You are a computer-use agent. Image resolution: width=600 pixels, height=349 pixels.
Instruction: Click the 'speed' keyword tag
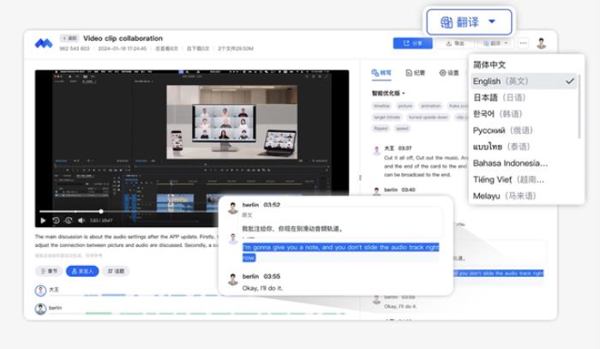[402, 129]
